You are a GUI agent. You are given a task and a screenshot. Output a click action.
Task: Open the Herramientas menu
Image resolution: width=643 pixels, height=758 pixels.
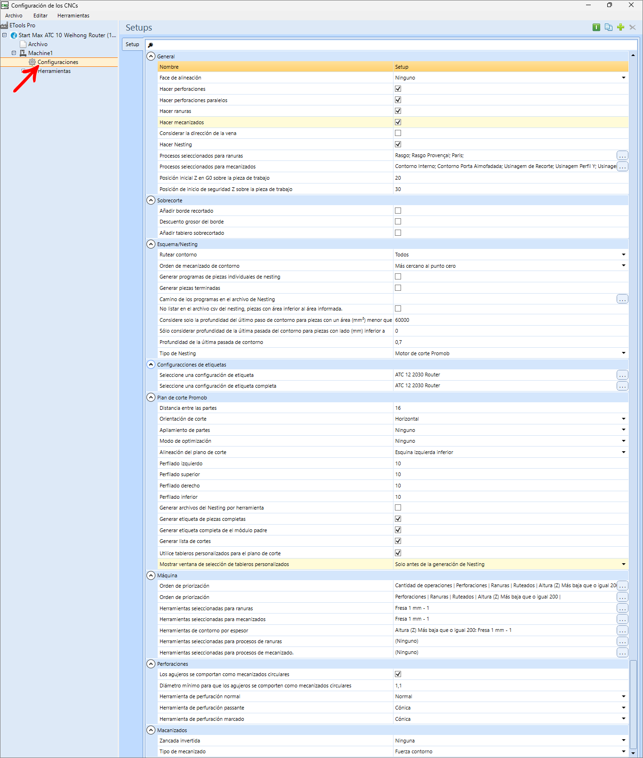(73, 16)
